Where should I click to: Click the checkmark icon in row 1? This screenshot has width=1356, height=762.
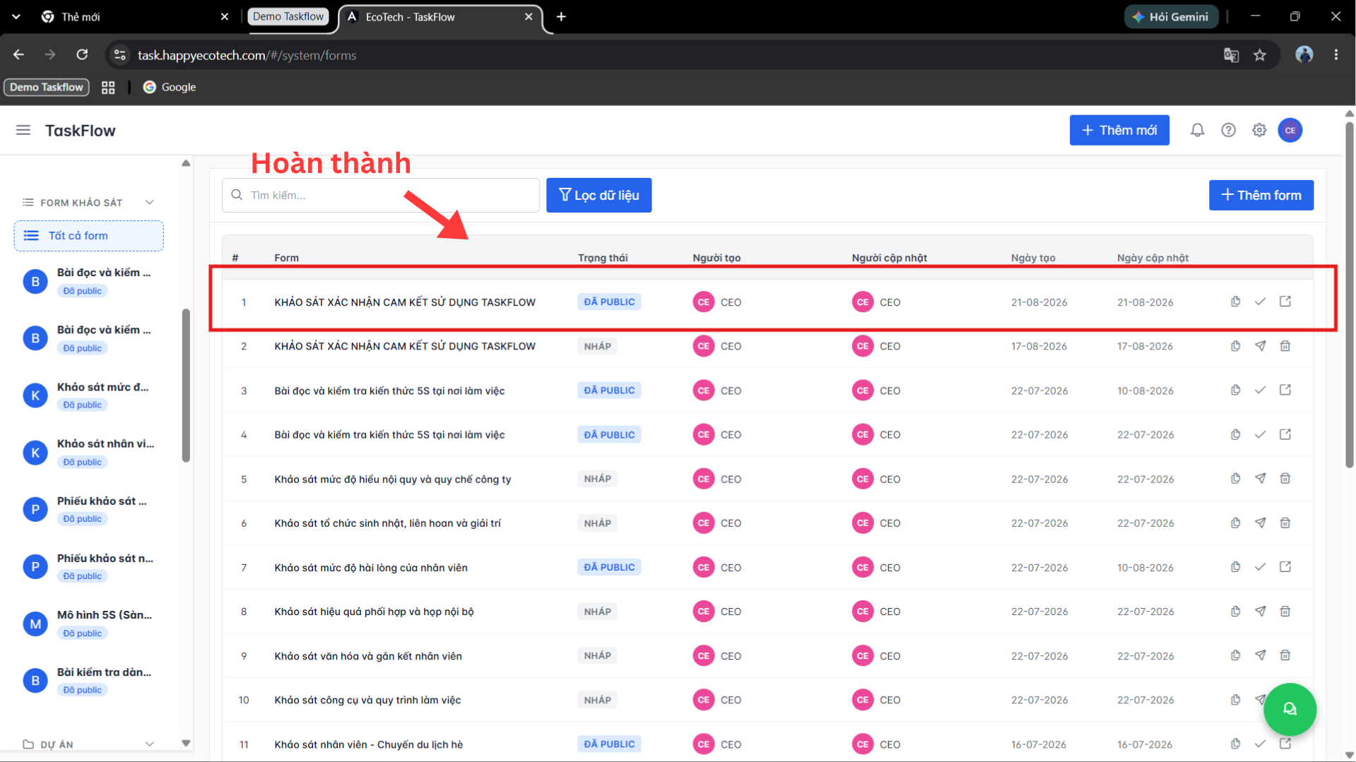point(1260,302)
